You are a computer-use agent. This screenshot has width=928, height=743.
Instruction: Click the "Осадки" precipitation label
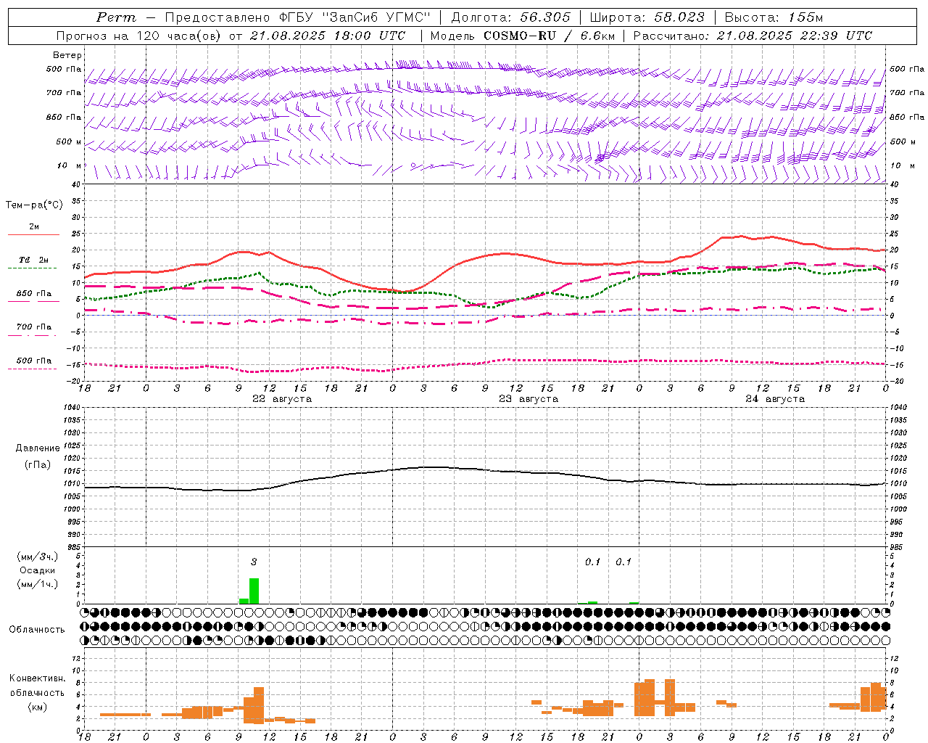coord(37,570)
